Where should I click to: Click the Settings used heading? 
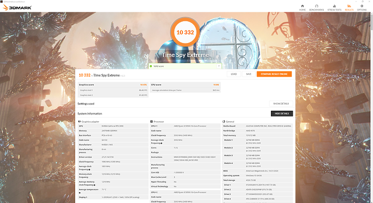pos(86,104)
